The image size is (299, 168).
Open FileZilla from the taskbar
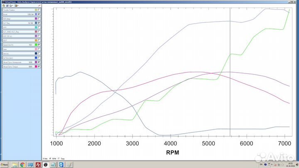click(x=38, y=165)
